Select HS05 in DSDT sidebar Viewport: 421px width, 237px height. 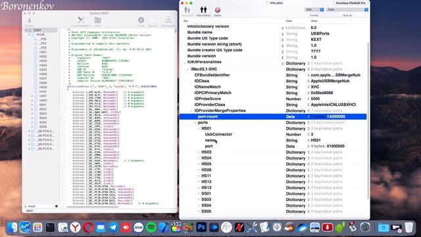pos(43,70)
